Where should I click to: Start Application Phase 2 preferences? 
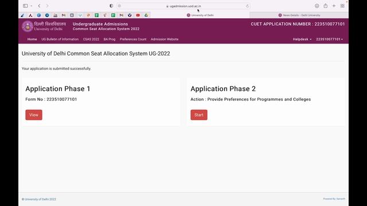click(199, 115)
